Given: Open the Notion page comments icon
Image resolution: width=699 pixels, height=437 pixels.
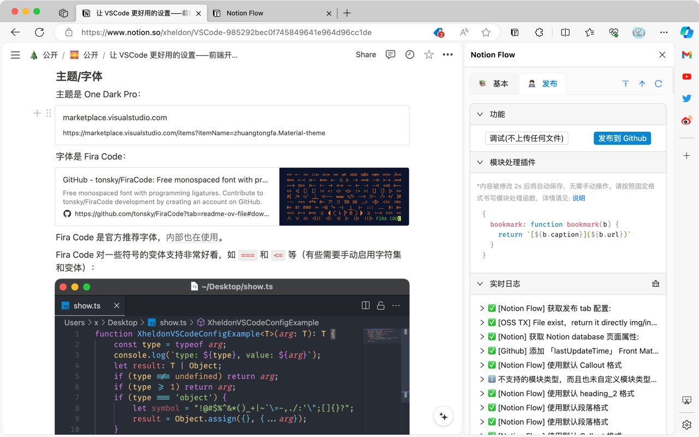Looking at the screenshot, I should (x=390, y=55).
